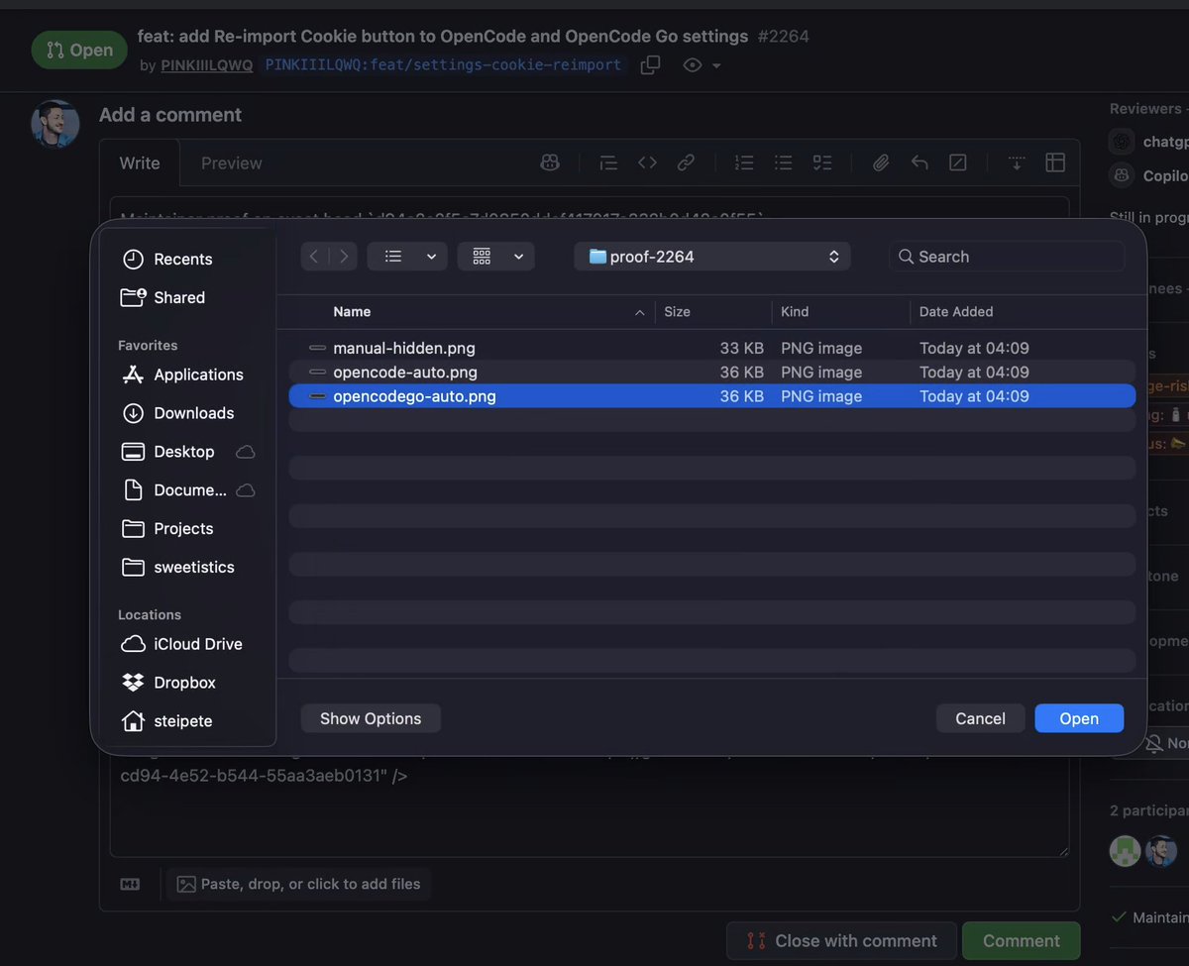Select Desktop in the sidebar
This screenshot has height=966, width=1189.
point(167,452)
